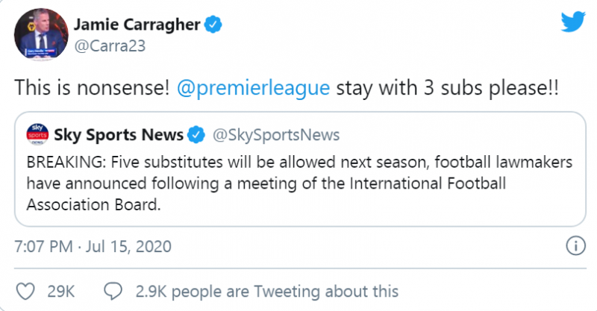Screen dimensions: 597x311
Task: Click Jamie Carragher's verified badge
Action: pyautogui.click(x=213, y=25)
